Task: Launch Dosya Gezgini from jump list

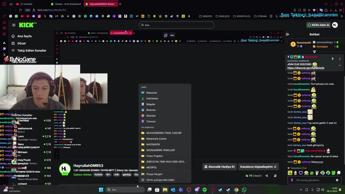Action: tap(165, 174)
